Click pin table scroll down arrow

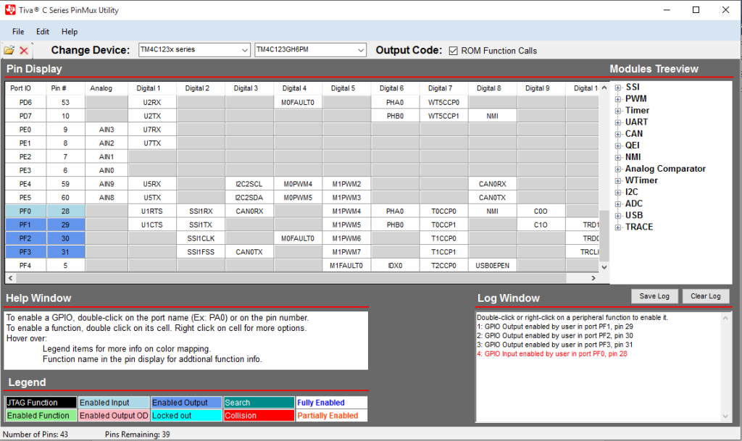[604, 267]
